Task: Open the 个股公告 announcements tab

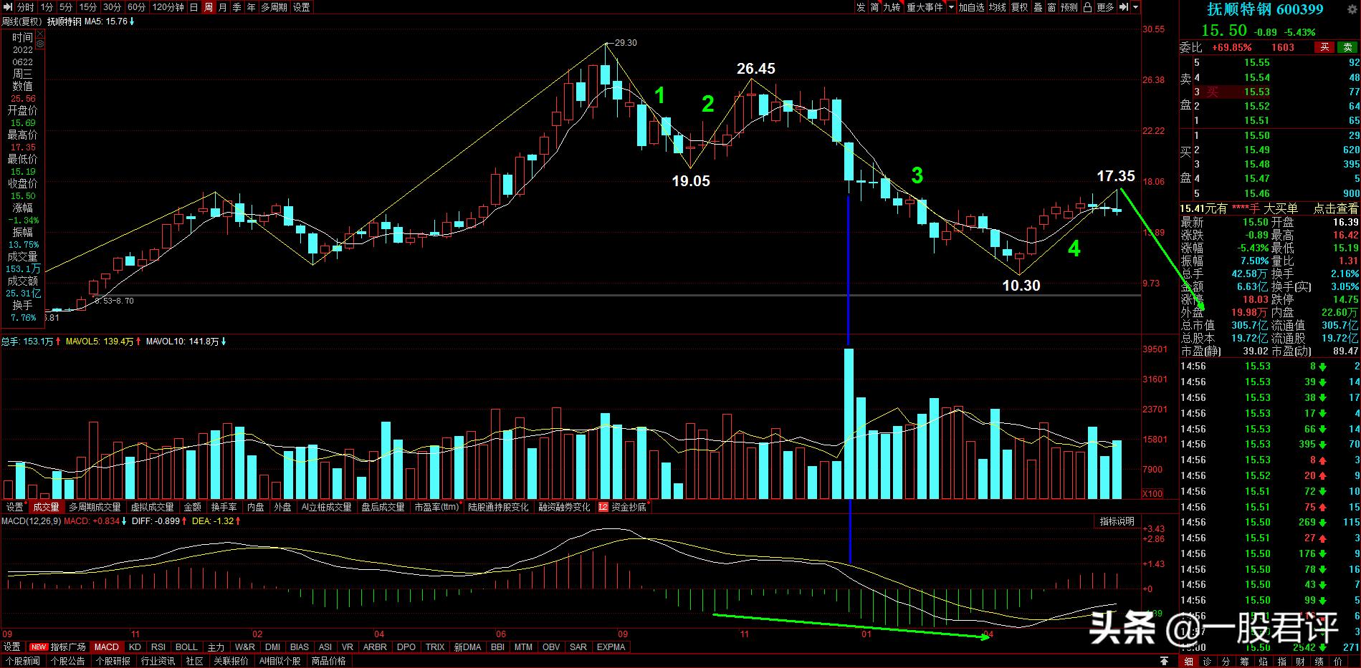Action: [68, 662]
